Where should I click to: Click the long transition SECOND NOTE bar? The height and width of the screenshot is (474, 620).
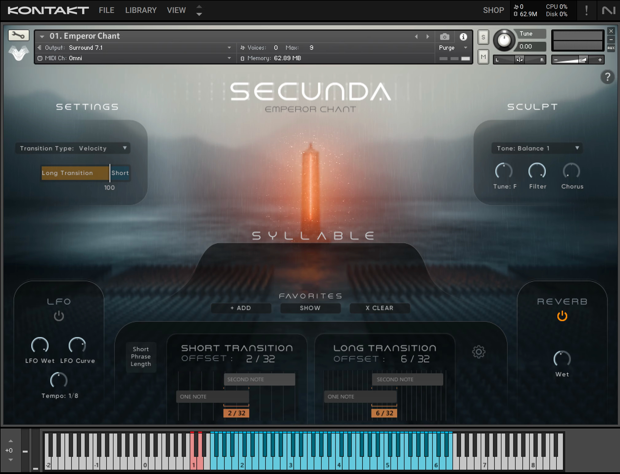[408, 379]
